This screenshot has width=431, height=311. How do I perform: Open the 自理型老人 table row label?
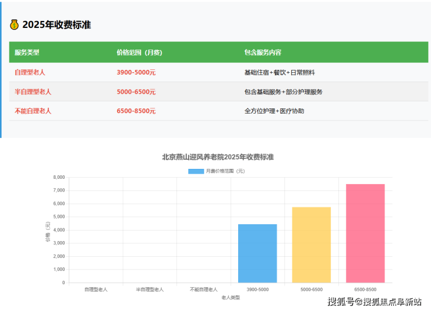click(30, 72)
